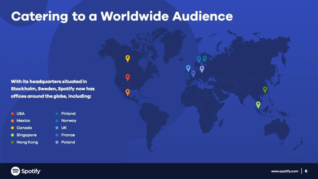
Task: Select the light green Singapore pin
Action: (x=258, y=105)
